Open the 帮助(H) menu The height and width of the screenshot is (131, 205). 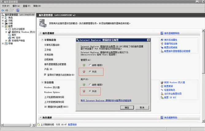[37, 6]
